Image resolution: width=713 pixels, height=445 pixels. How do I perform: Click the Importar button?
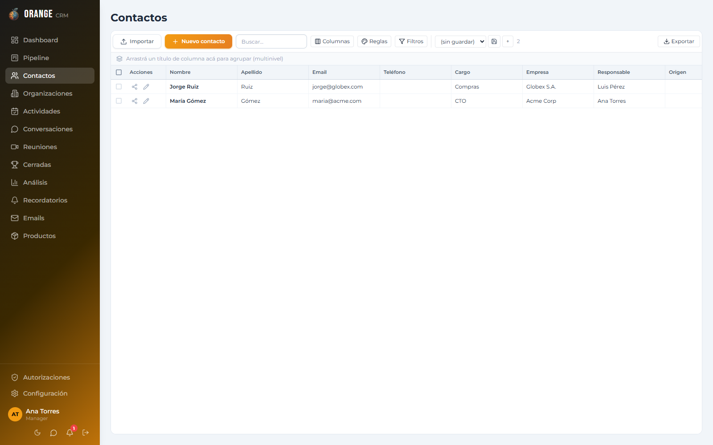pyautogui.click(x=137, y=41)
